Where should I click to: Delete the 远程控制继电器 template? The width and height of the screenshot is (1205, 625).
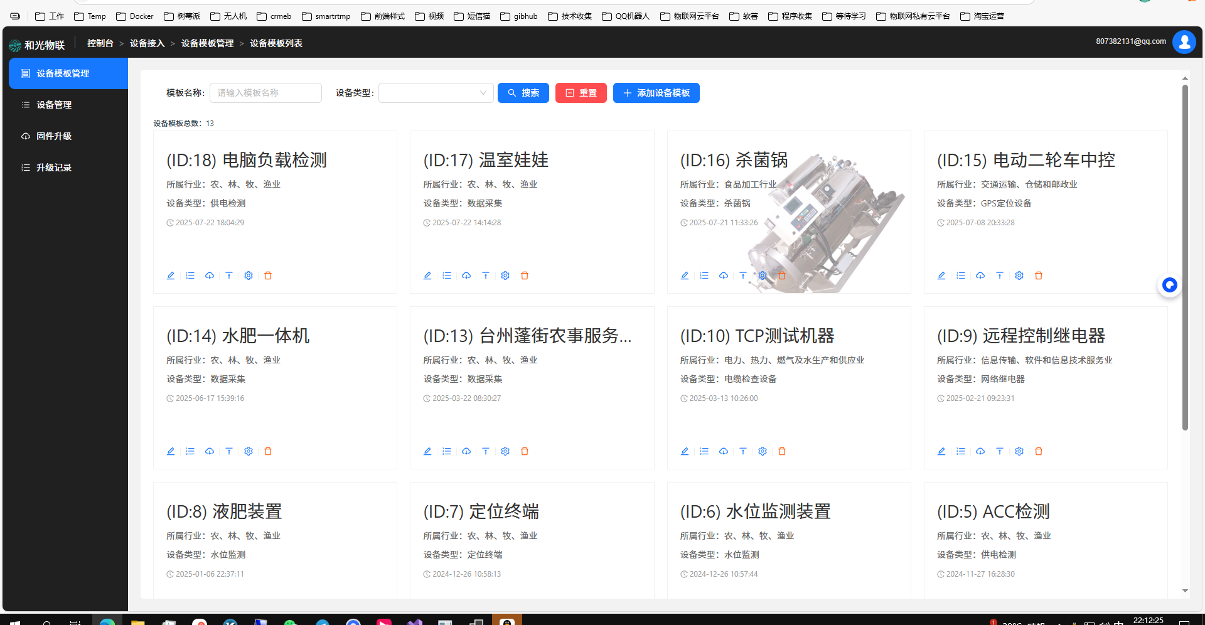1039,451
